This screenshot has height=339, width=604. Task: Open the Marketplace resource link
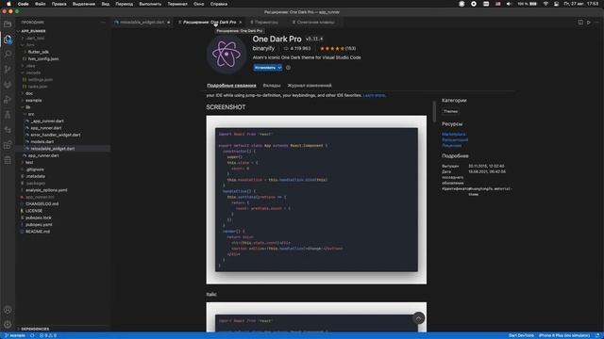pos(453,134)
